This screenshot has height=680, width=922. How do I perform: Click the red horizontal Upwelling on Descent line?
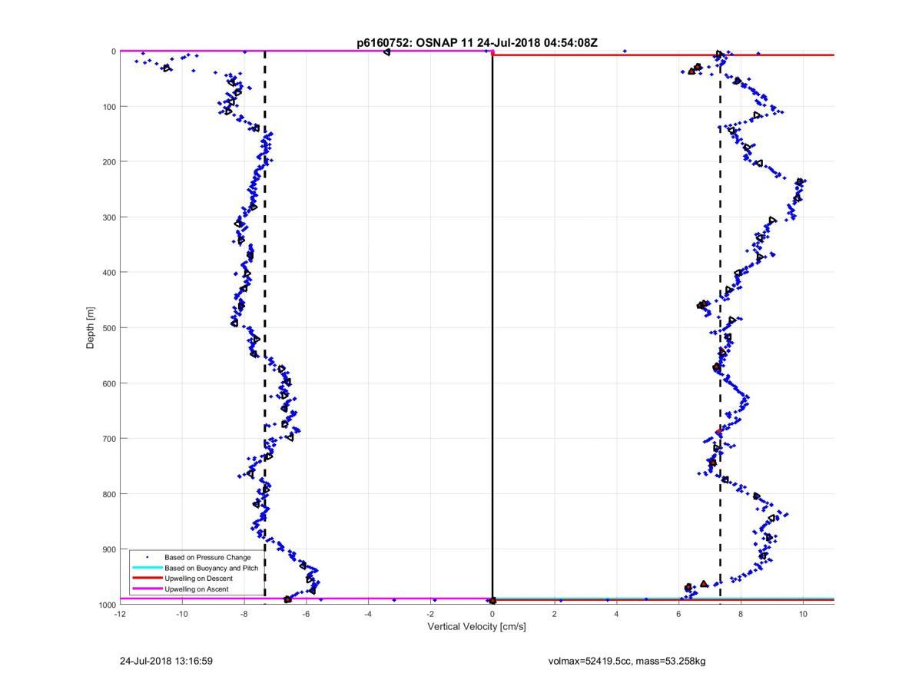click(x=662, y=55)
